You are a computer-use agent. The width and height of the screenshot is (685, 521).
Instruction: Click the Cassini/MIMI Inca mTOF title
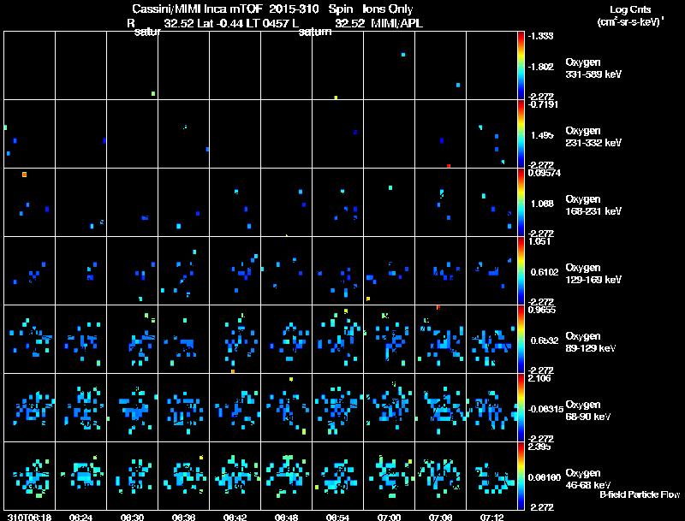coord(198,9)
